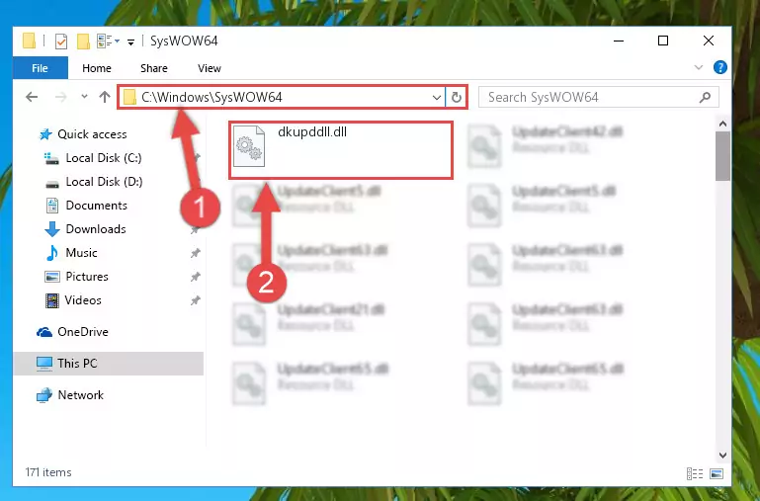Image resolution: width=760 pixels, height=501 pixels.
Task: Refresh the SysWOW64 folder
Action: (x=456, y=98)
